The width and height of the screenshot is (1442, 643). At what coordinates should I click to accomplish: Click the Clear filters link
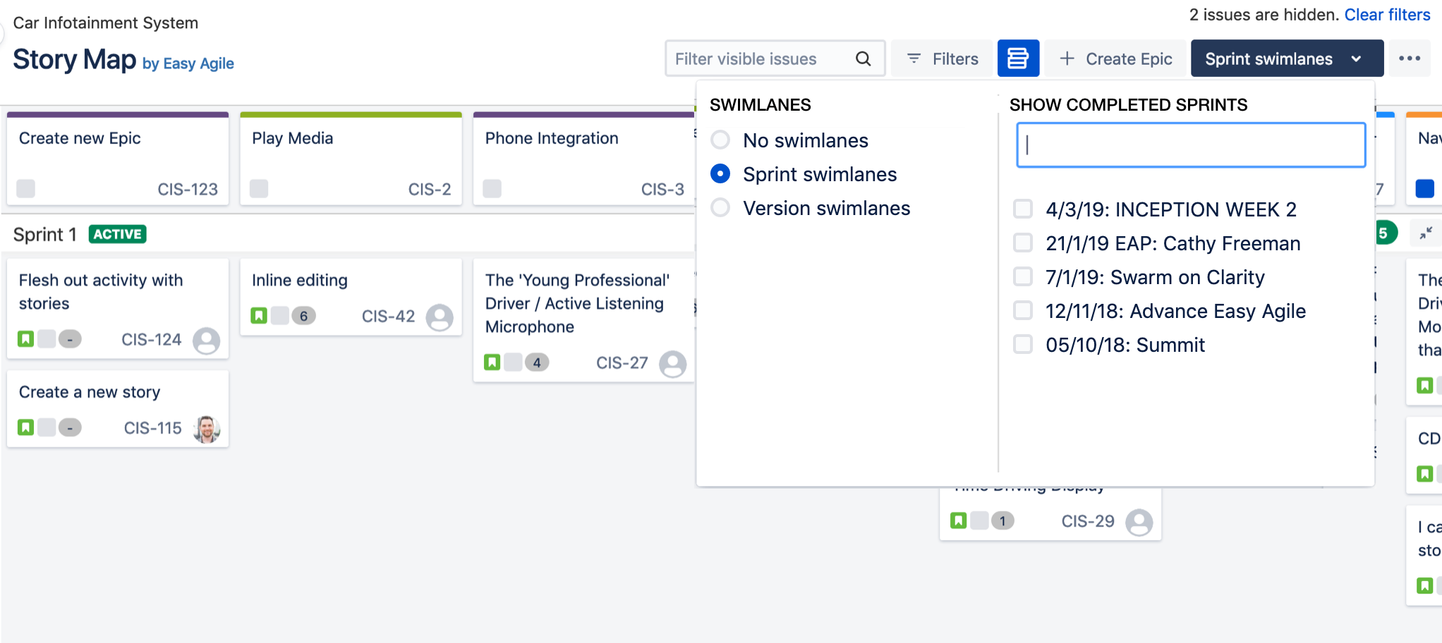tap(1387, 15)
